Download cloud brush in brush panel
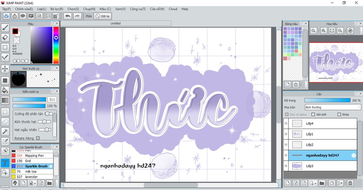 tap(15, 183)
